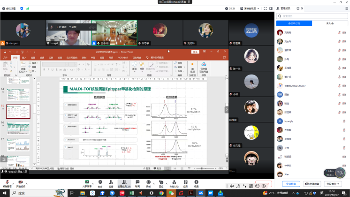Switch to the in-meeting (25) tab

tap(293, 23)
